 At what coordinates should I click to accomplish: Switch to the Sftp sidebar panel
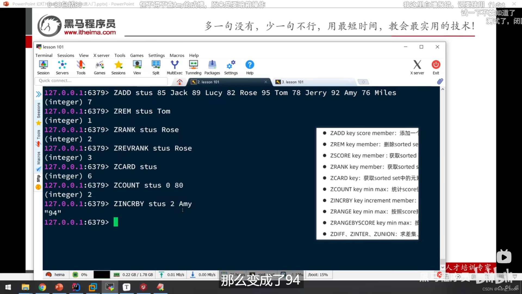coord(38,178)
